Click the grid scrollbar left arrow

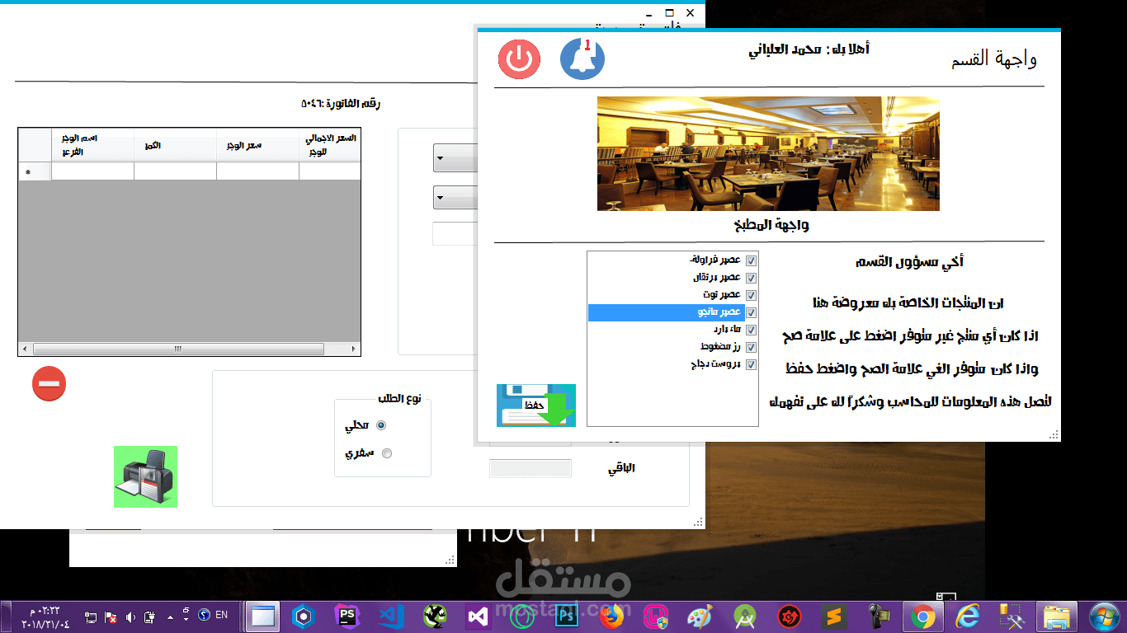(25, 349)
